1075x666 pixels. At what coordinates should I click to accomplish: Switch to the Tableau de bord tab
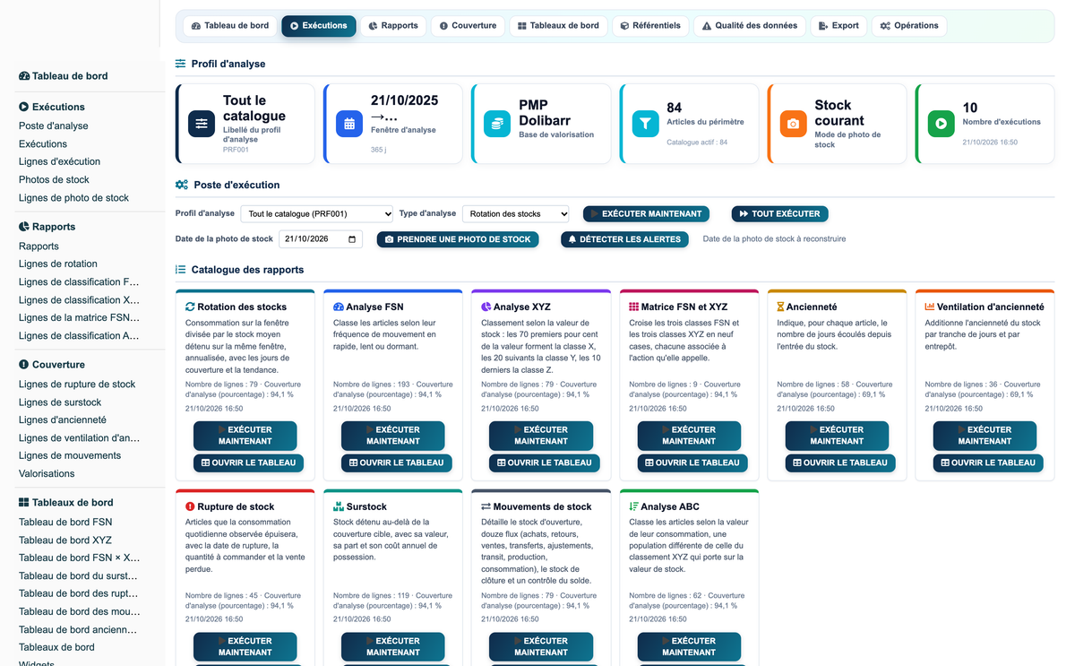tap(230, 26)
